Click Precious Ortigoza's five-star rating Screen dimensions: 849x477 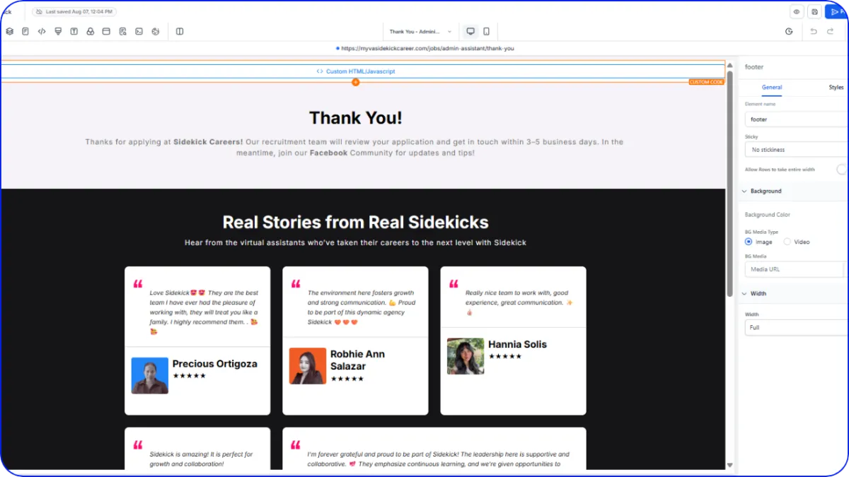point(190,375)
